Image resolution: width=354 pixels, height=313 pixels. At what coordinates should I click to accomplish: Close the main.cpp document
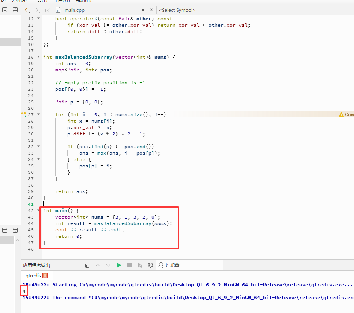point(151,10)
